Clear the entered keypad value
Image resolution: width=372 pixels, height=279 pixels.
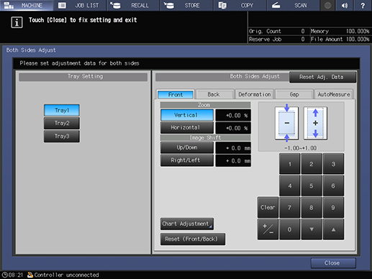pos(268,208)
